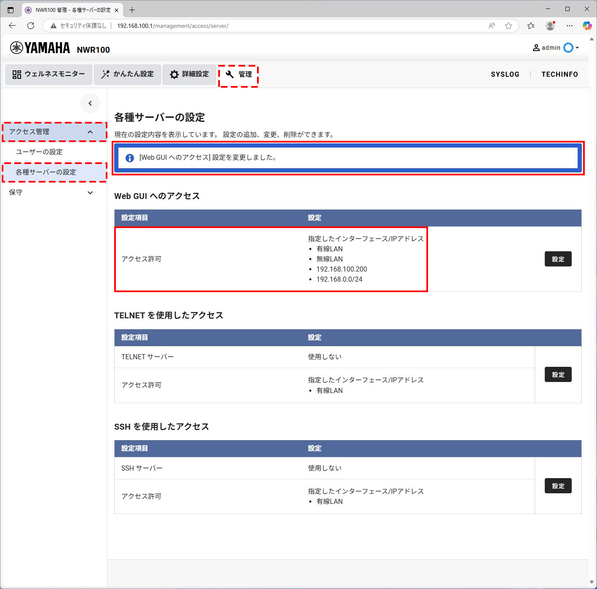Toggle the vertical tabs button in the tab bar
597x589 pixels.
(x=11, y=9)
